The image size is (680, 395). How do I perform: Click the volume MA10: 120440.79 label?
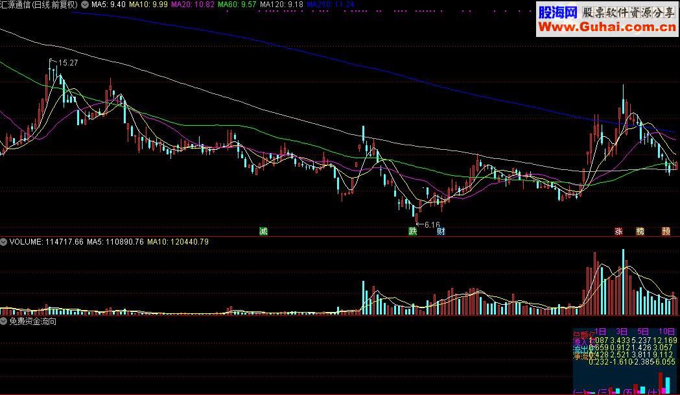(x=178, y=242)
